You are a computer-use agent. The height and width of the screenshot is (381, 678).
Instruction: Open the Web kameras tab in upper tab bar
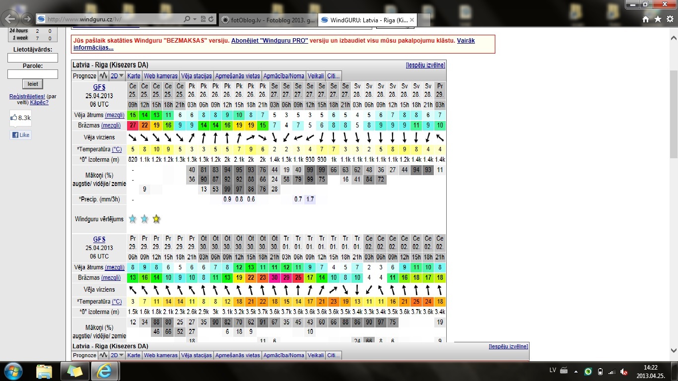(160, 76)
